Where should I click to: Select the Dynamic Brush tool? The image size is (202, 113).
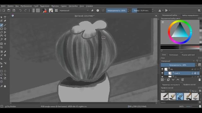pyautogui.click(x=1, y=39)
